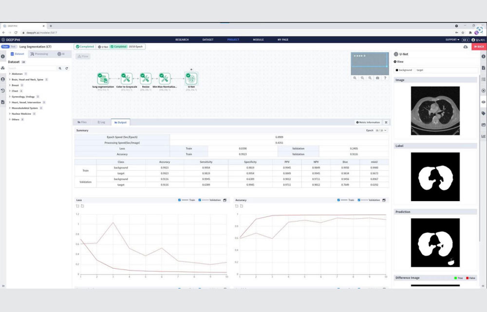Viewport: 487px width, 312px height.
Task: Click the cloud download icon near Back
Action: point(465,47)
